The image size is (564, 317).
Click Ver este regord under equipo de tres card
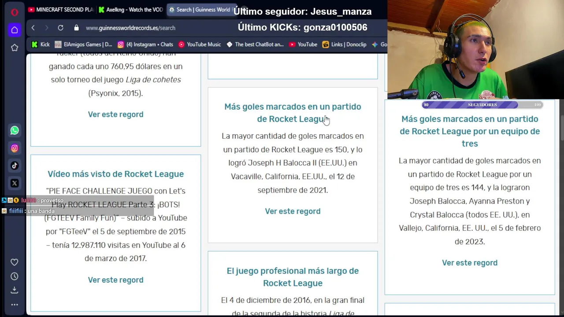point(470,263)
